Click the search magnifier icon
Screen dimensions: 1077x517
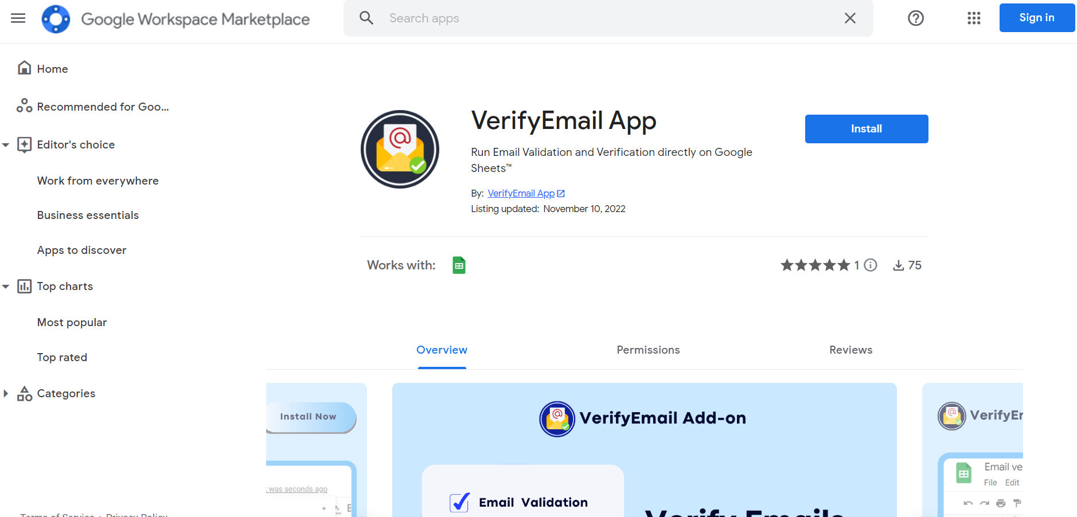(366, 18)
